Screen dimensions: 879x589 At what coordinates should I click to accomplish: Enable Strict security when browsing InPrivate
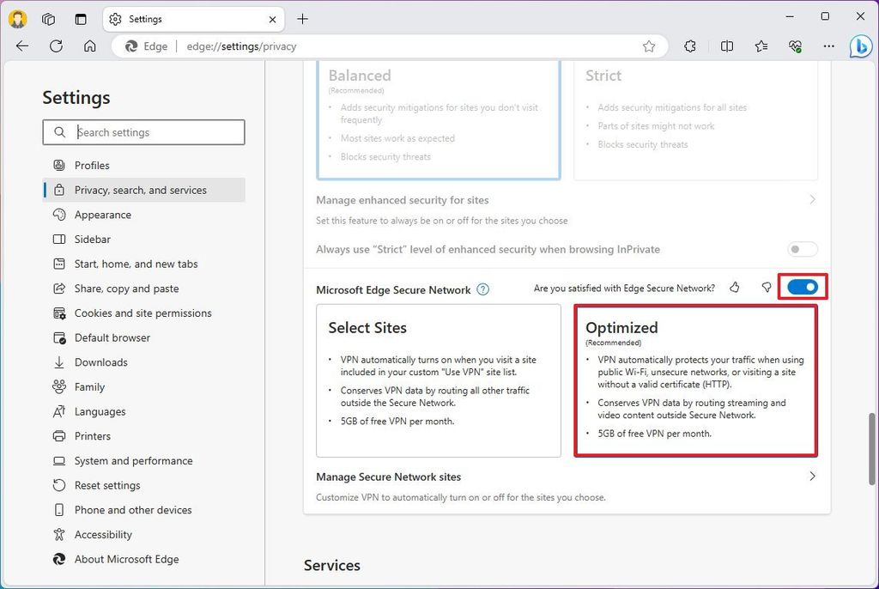(x=802, y=249)
